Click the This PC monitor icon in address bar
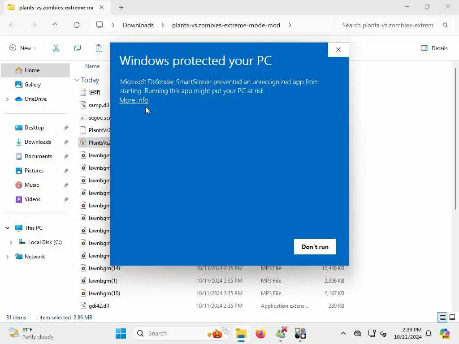This screenshot has width=459, height=344. 100,25
